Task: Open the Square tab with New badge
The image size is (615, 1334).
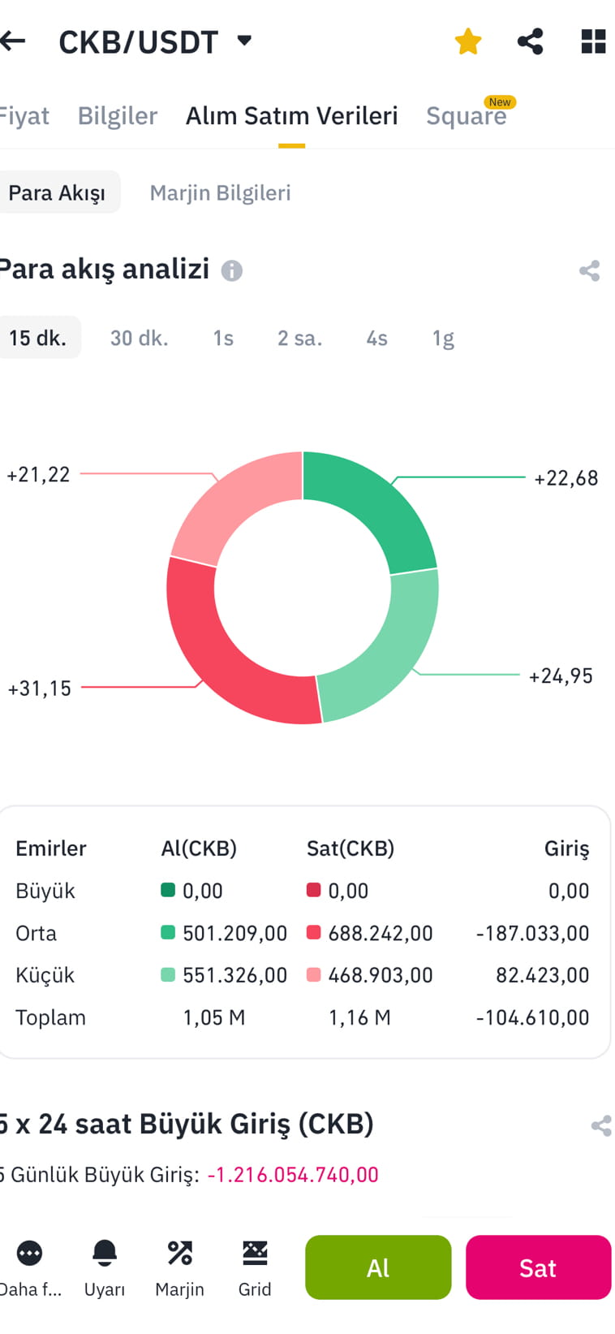Action: [x=467, y=115]
